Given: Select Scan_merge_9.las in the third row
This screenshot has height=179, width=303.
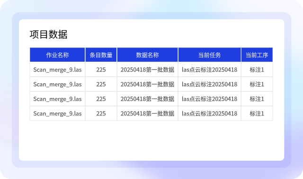Looking at the screenshot, I should click(x=57, y=99).
